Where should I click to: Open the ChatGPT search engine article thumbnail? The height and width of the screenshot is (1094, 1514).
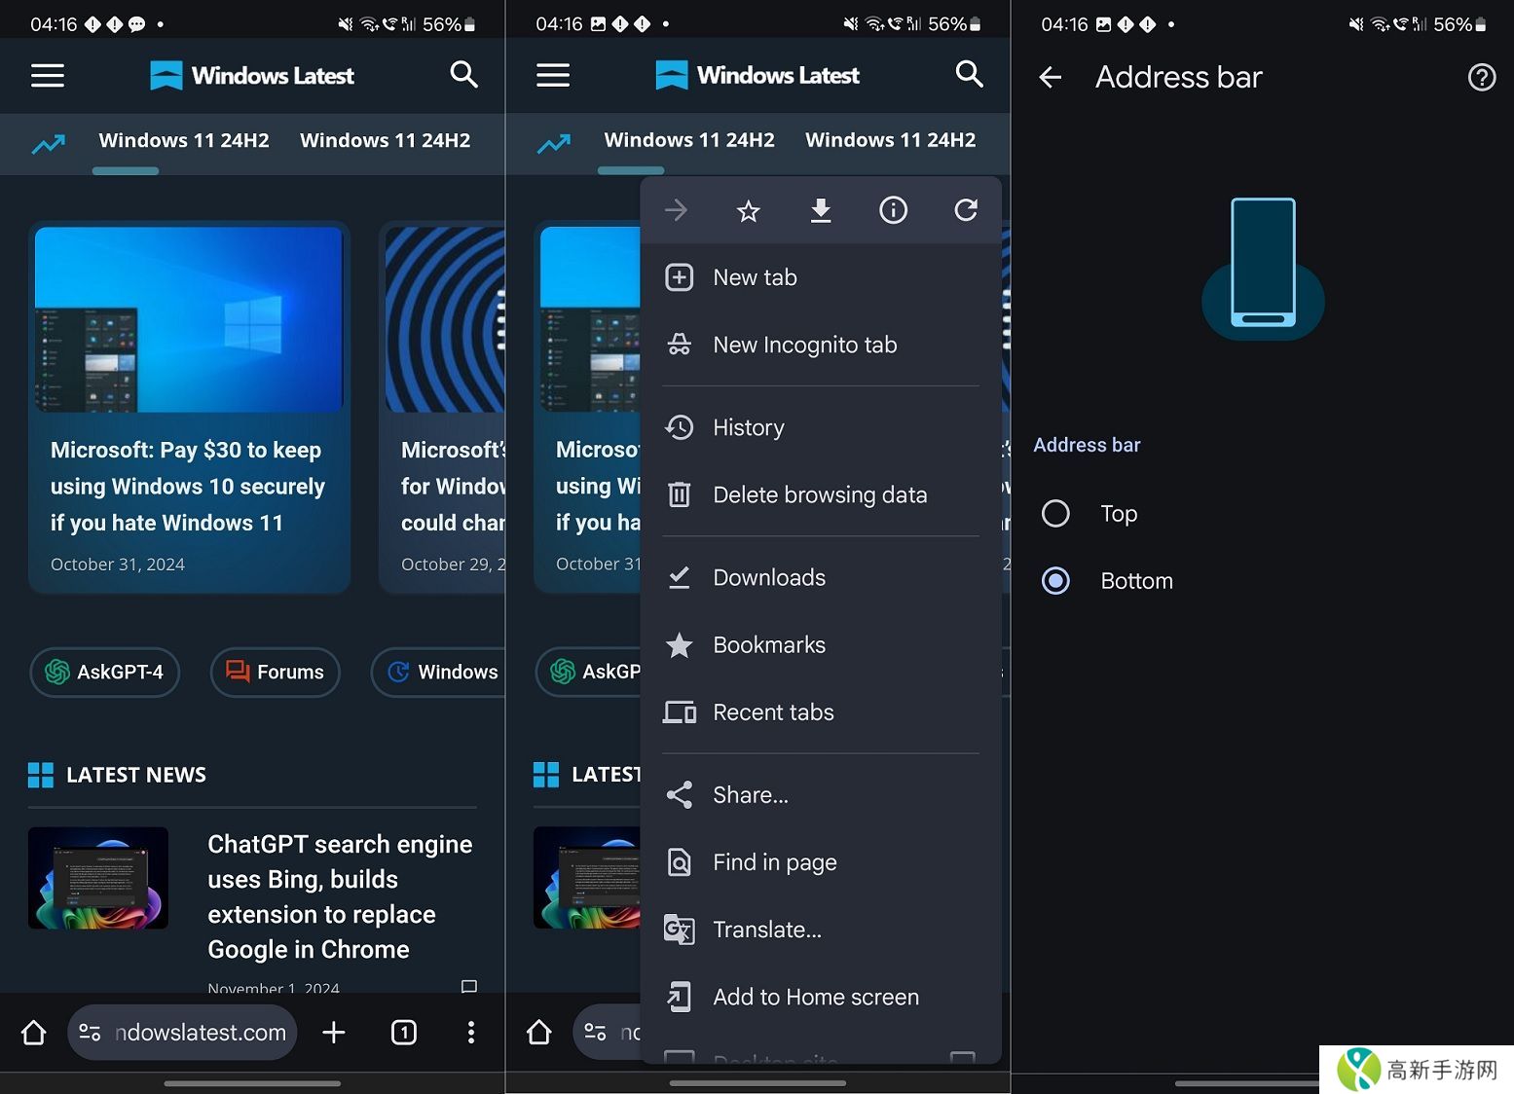pos(98,878)
